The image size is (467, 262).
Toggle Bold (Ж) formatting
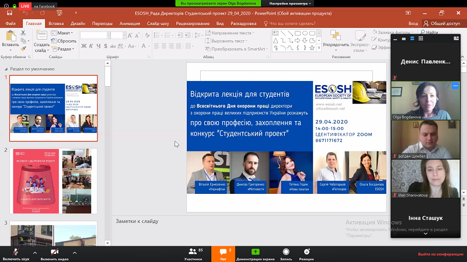tap(83, 46)
